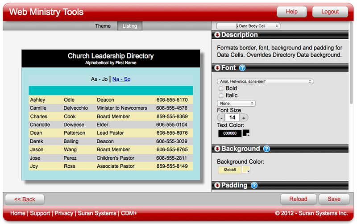Enable the Bold checkbox

tap(220, 89)
